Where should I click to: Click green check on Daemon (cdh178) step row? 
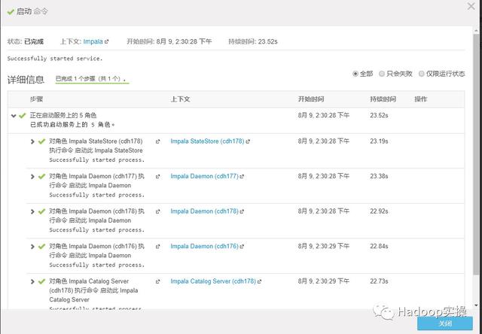click(x=41, y=211)
